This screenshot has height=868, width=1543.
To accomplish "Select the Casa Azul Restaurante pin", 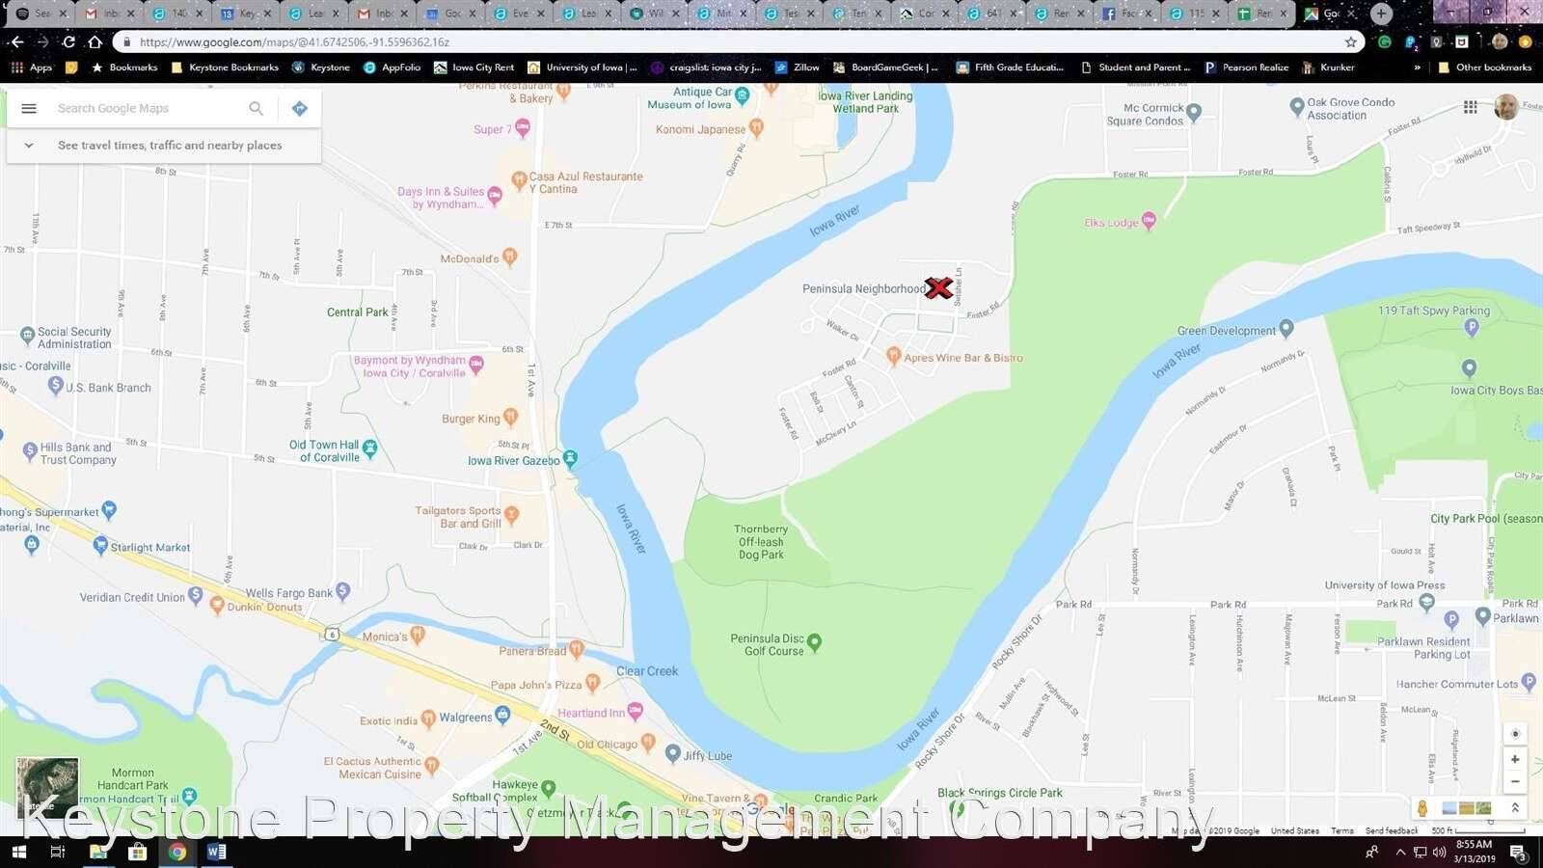I will (519, 180).
